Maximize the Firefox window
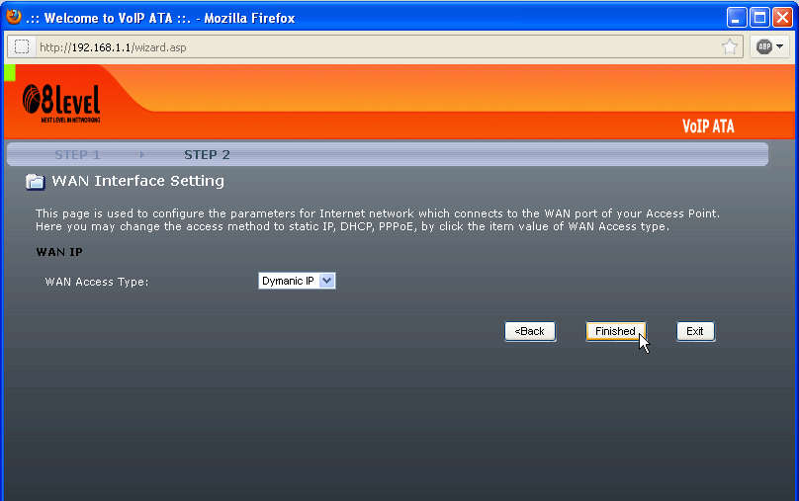Image resolution: width=799 pixels, height=501 pixels. click(759, 18)
